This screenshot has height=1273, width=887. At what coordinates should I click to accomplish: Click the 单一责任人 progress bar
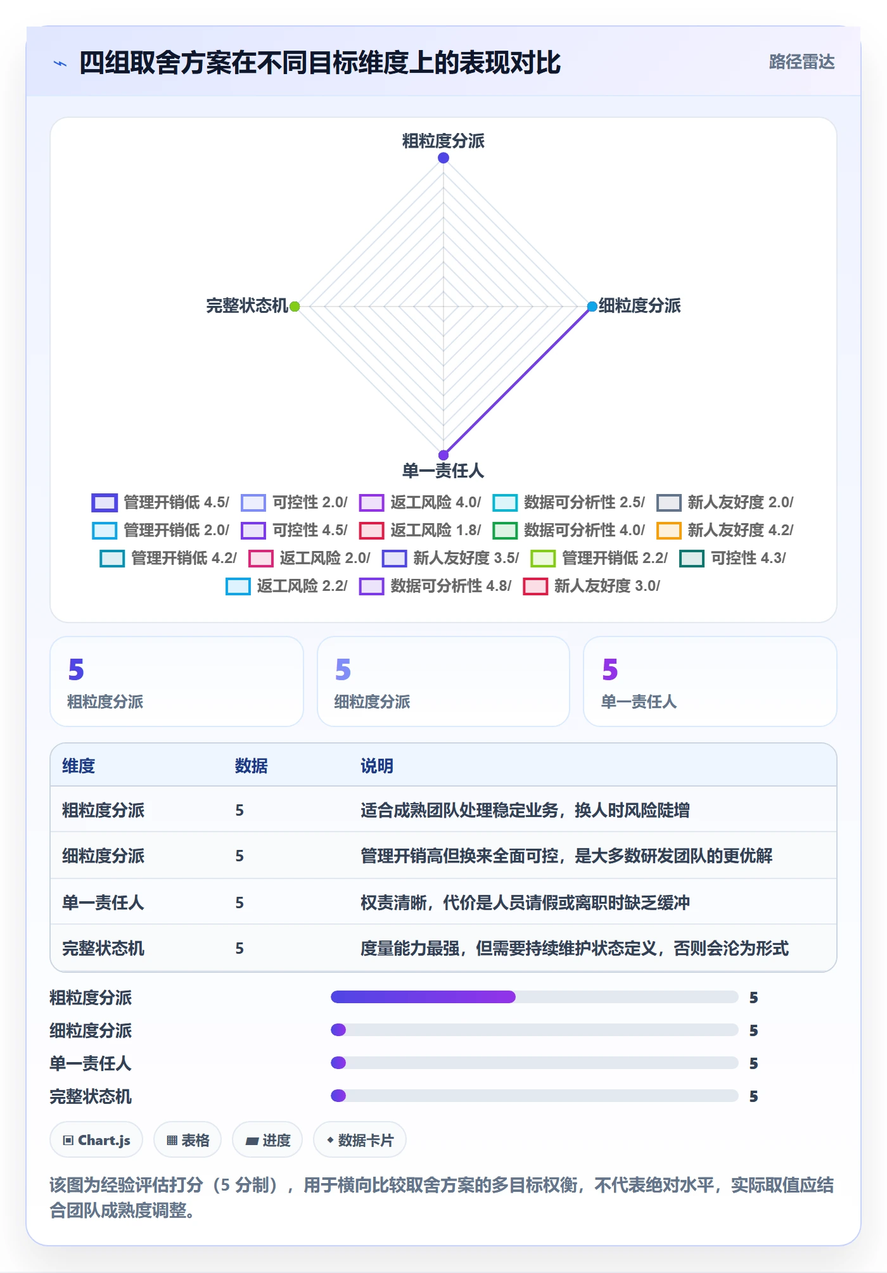(535, 1063)
